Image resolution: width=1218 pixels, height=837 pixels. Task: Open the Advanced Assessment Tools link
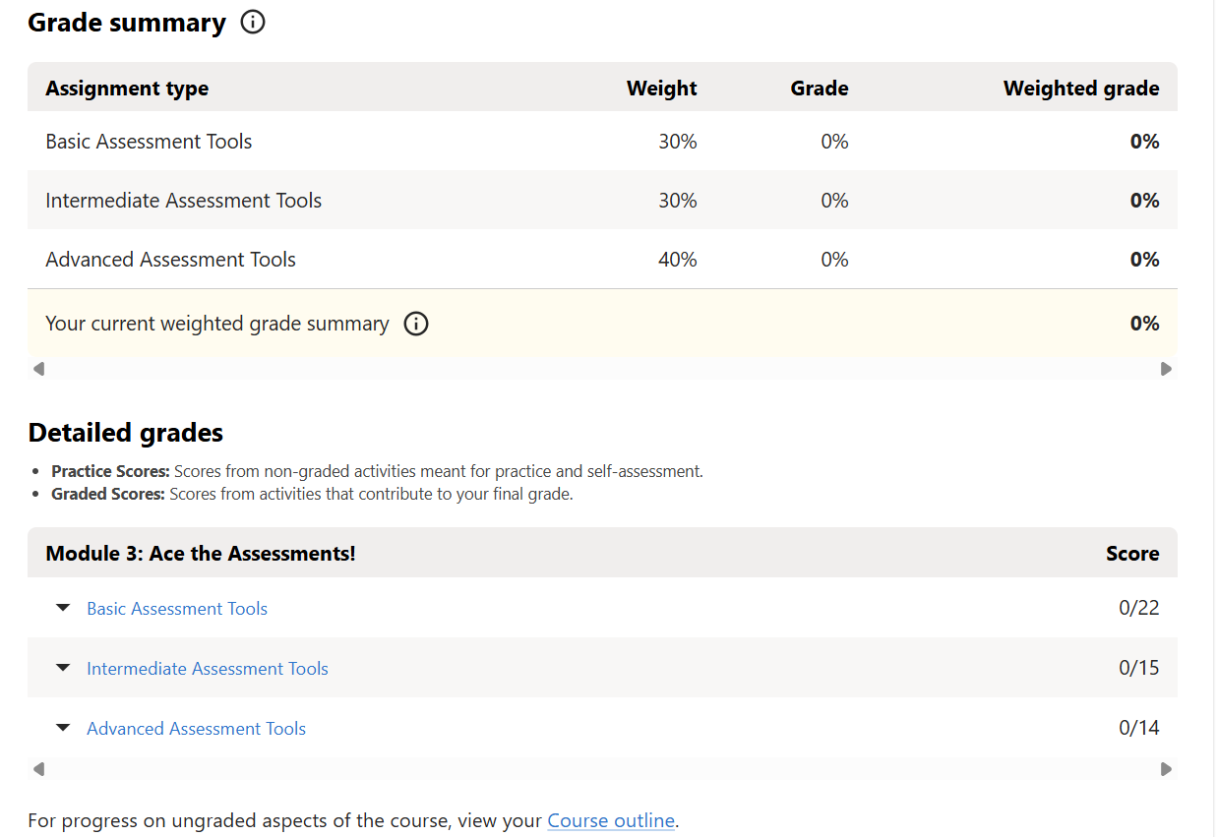pyautogui.click(x=196, y=729)
